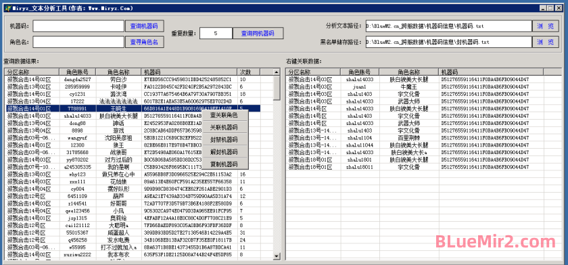Click the 查询同机器码 button

point(258,33)
